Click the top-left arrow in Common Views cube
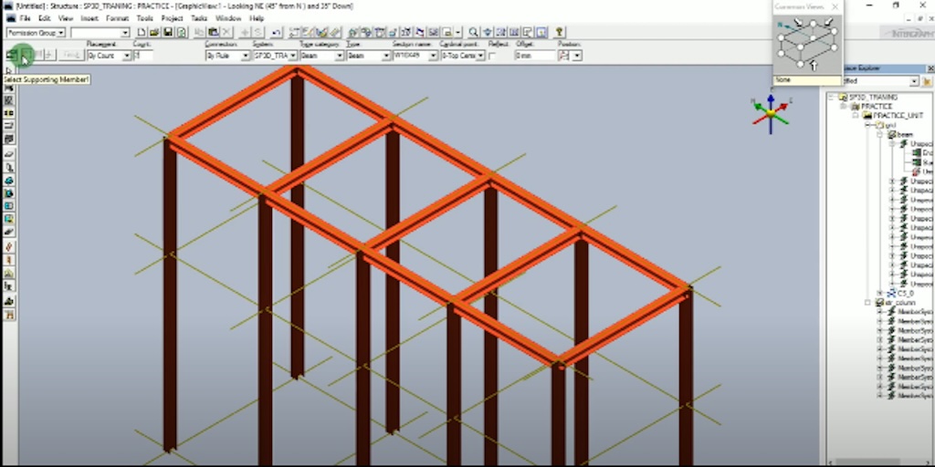Viewport: 935px width, 467px height. pyautogui.click(x=798, y=23)
